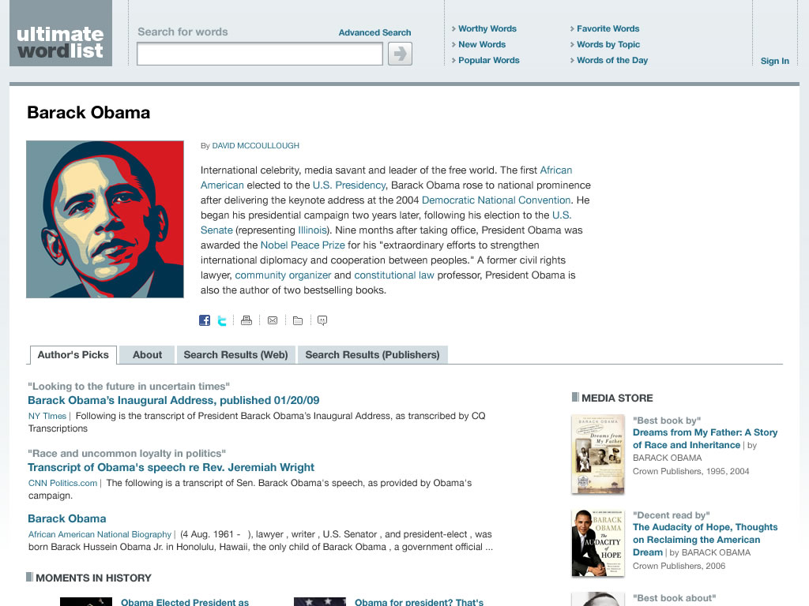Submit search with the arrow button

click(x=400, y=54)
